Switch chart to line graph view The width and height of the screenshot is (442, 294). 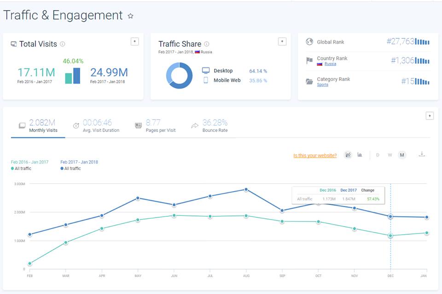coord(348,155)
